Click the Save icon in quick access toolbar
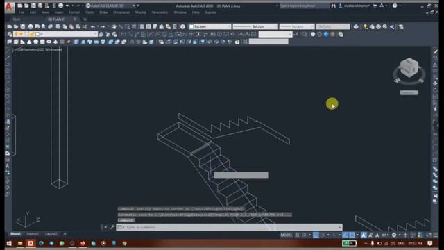This screenshot has height=250, width=444. [x=33, y=6]
